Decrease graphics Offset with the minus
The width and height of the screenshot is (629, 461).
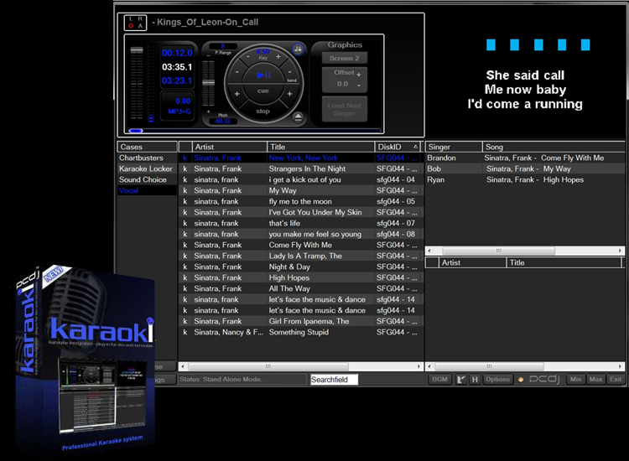point(359,85)
